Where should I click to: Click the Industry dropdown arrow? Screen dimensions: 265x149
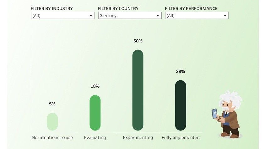click(x=91, y=16)
